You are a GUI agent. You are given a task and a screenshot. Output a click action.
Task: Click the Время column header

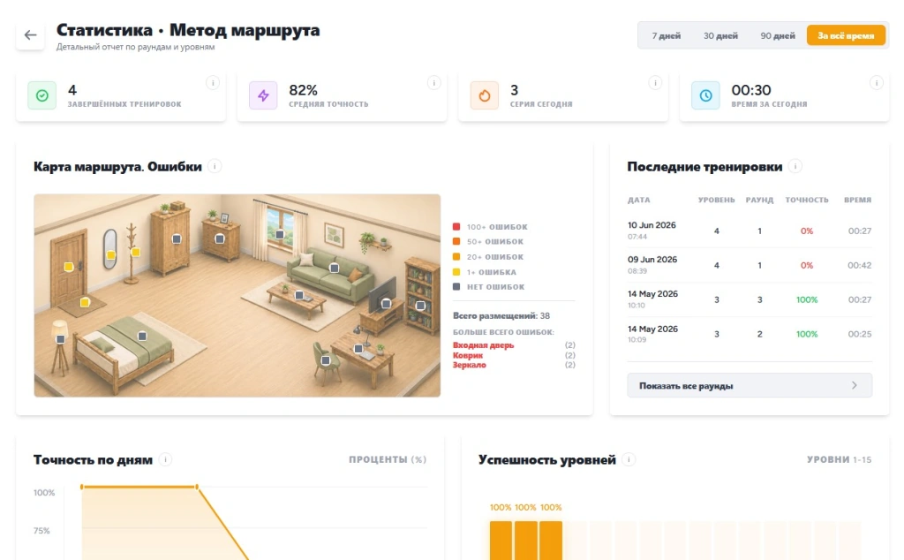coord(857,201)
